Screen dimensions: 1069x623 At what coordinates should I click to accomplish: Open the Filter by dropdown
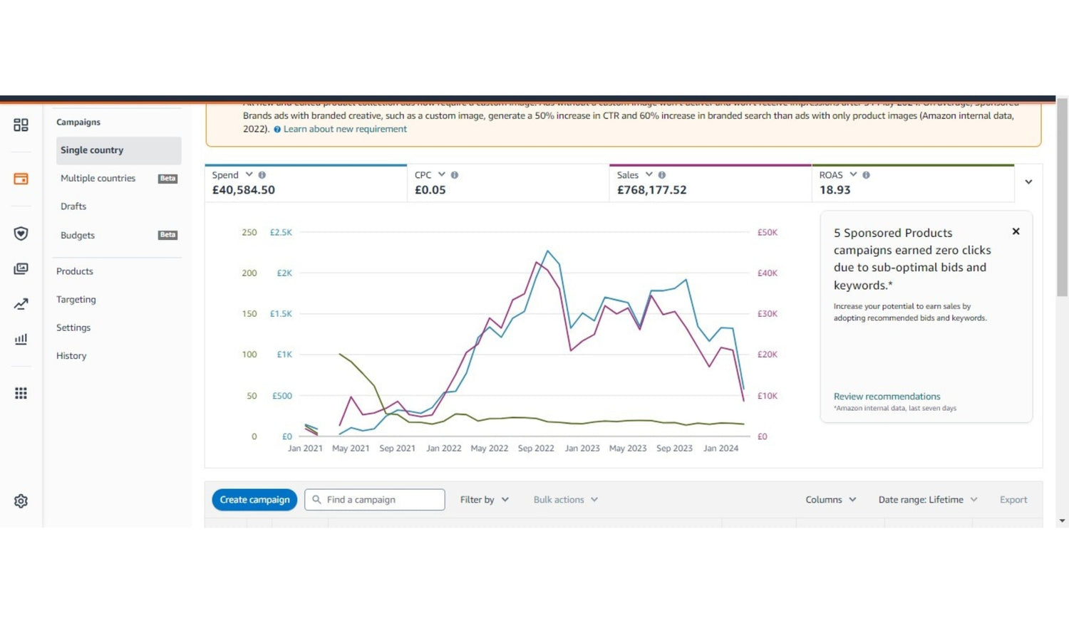[x=484, y=500]
